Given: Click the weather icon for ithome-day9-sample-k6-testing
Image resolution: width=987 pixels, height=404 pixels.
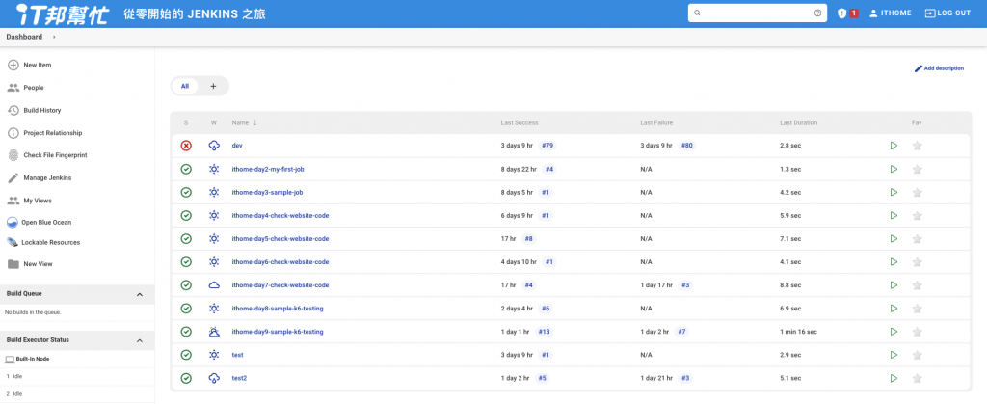Looking at the screenshot, I should pos(214,332).
